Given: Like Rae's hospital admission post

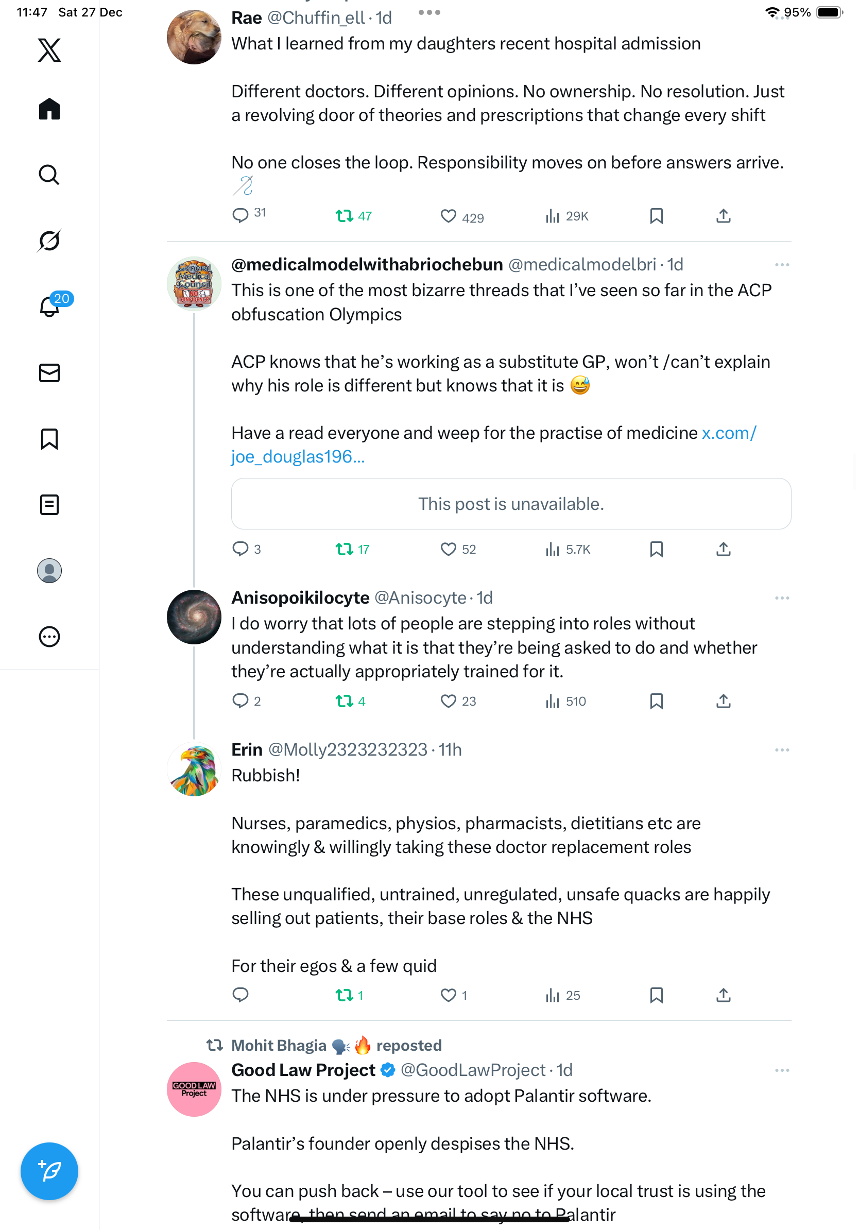Looking at the screenshot, I should pos(448,216).
